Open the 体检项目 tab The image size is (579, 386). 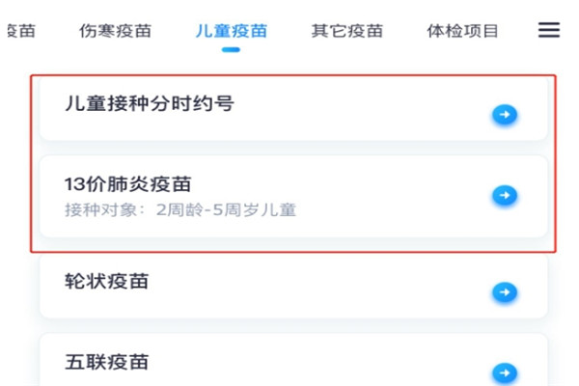[462, 31]
